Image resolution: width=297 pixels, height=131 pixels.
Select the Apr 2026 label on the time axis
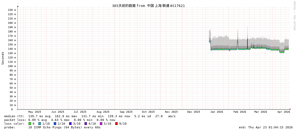click(x=283, y=112)
